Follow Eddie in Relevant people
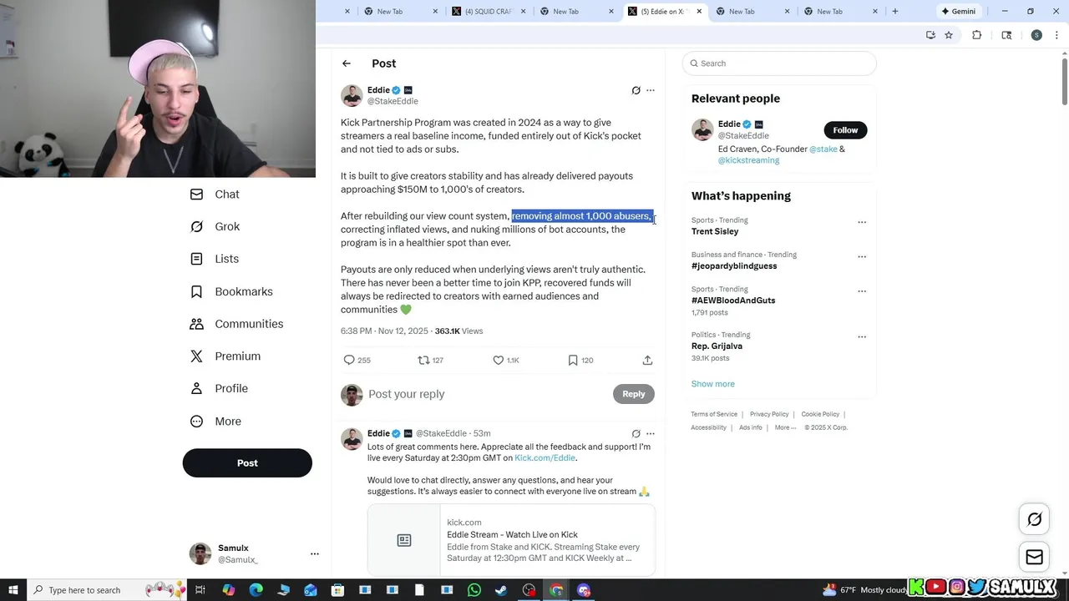This screenshot has height=601, width=1069. click(845, 129)
